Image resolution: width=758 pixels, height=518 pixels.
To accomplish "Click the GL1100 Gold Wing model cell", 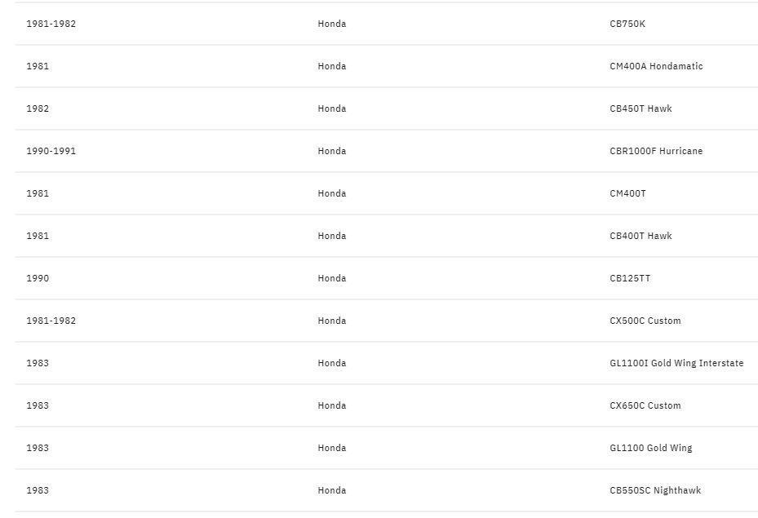I will pyautogui.click(x=650, y=448).
